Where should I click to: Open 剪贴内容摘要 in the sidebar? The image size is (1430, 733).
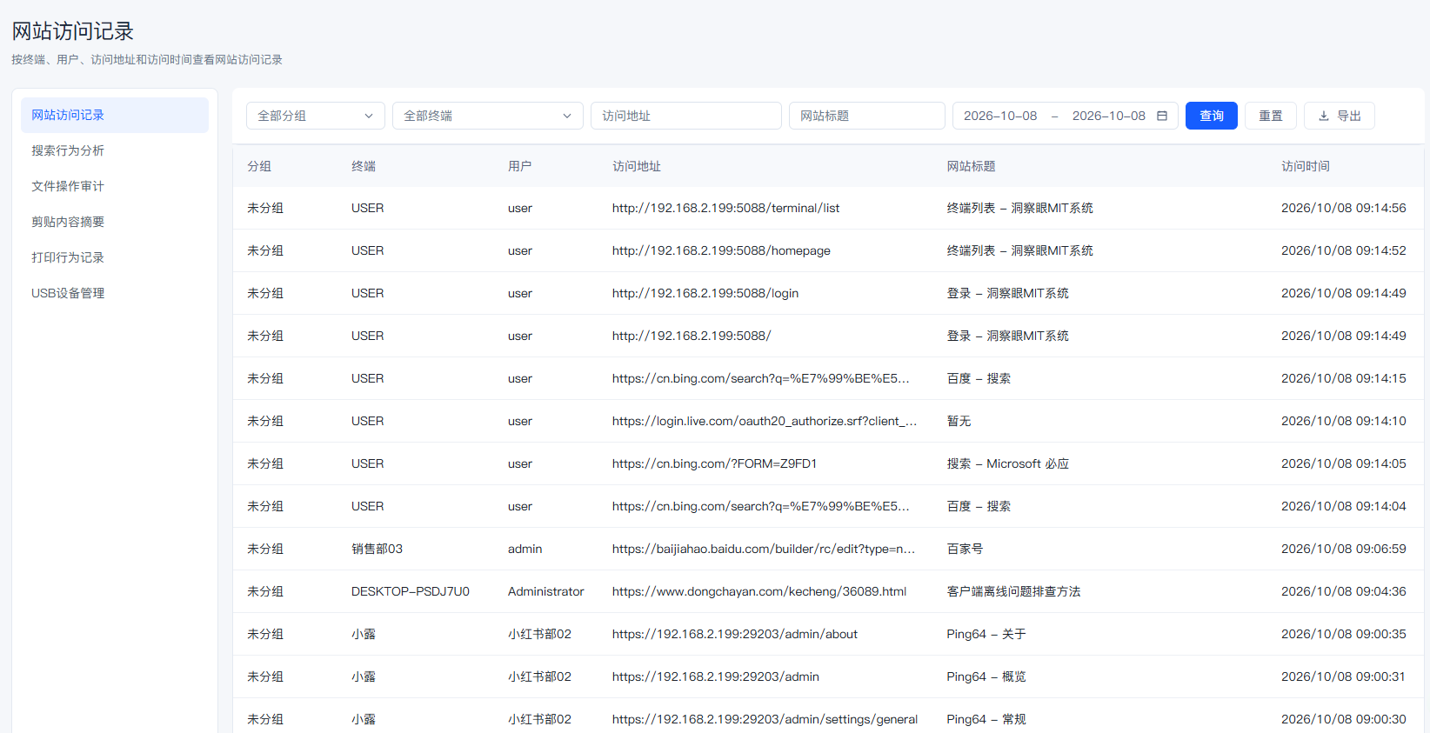click(x=115, y=222)
